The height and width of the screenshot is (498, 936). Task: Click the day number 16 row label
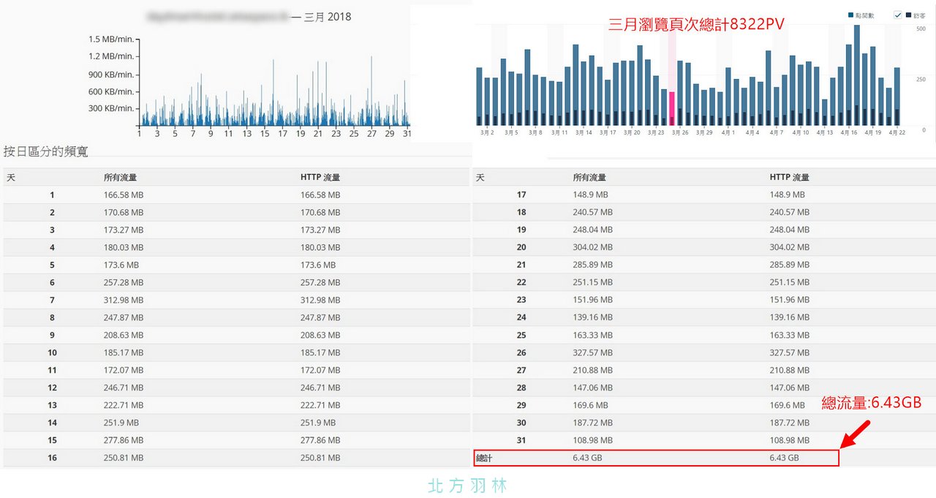click(x=52, y=458)
